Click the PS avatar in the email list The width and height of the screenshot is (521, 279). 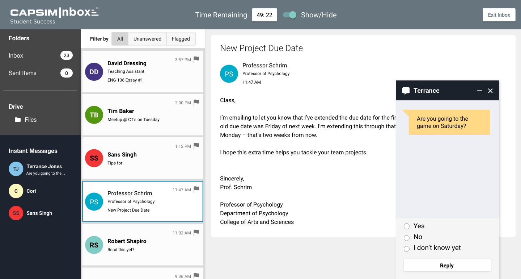coord(94,202)
